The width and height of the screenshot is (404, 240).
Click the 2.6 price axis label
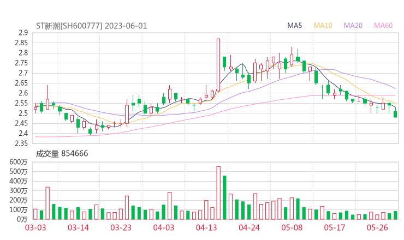coord(23,93)
